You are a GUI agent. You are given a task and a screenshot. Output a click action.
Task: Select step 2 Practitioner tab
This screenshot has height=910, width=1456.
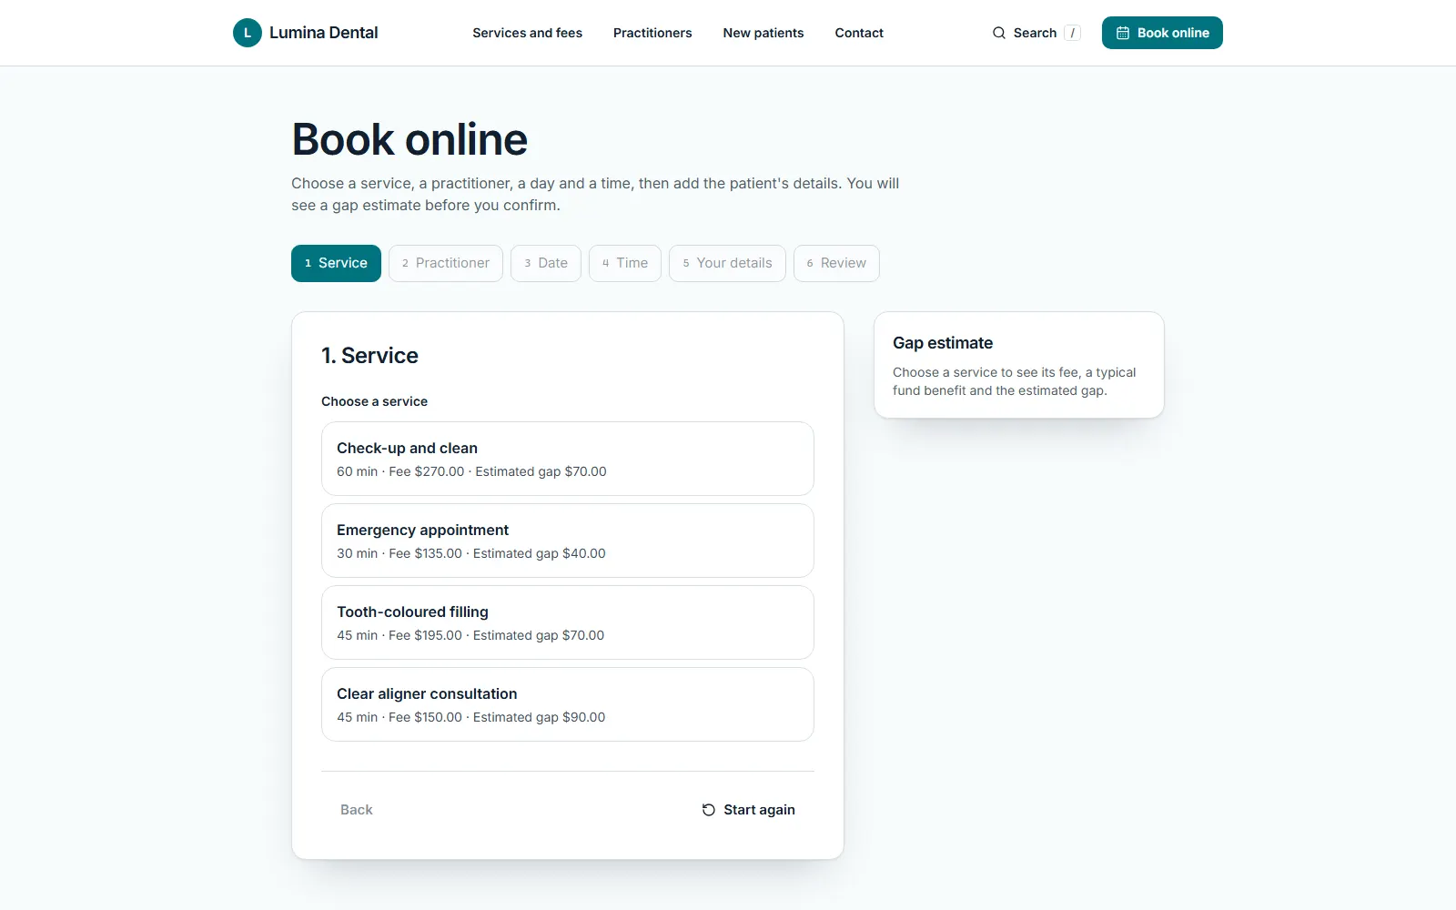446,263
